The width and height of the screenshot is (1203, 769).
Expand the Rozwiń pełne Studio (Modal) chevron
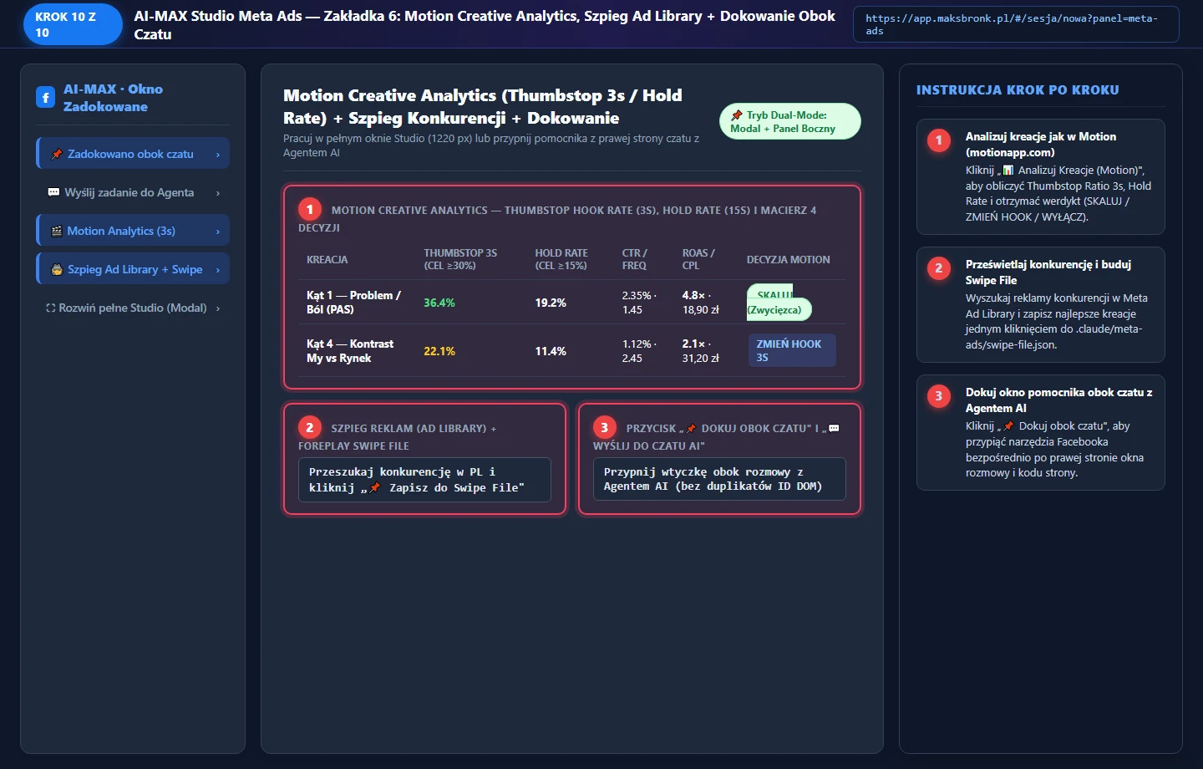218,308
